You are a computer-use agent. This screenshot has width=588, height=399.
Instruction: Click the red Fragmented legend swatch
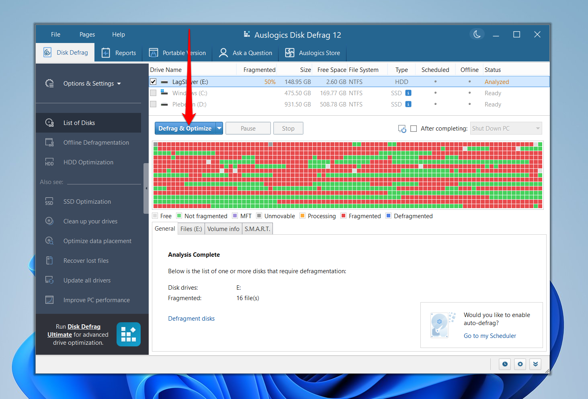344,216
